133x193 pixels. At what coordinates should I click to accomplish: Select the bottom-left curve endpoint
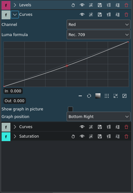click(4, 86)
